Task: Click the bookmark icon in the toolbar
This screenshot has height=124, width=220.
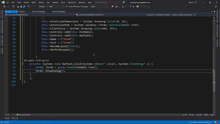Action: click(137, 7)
